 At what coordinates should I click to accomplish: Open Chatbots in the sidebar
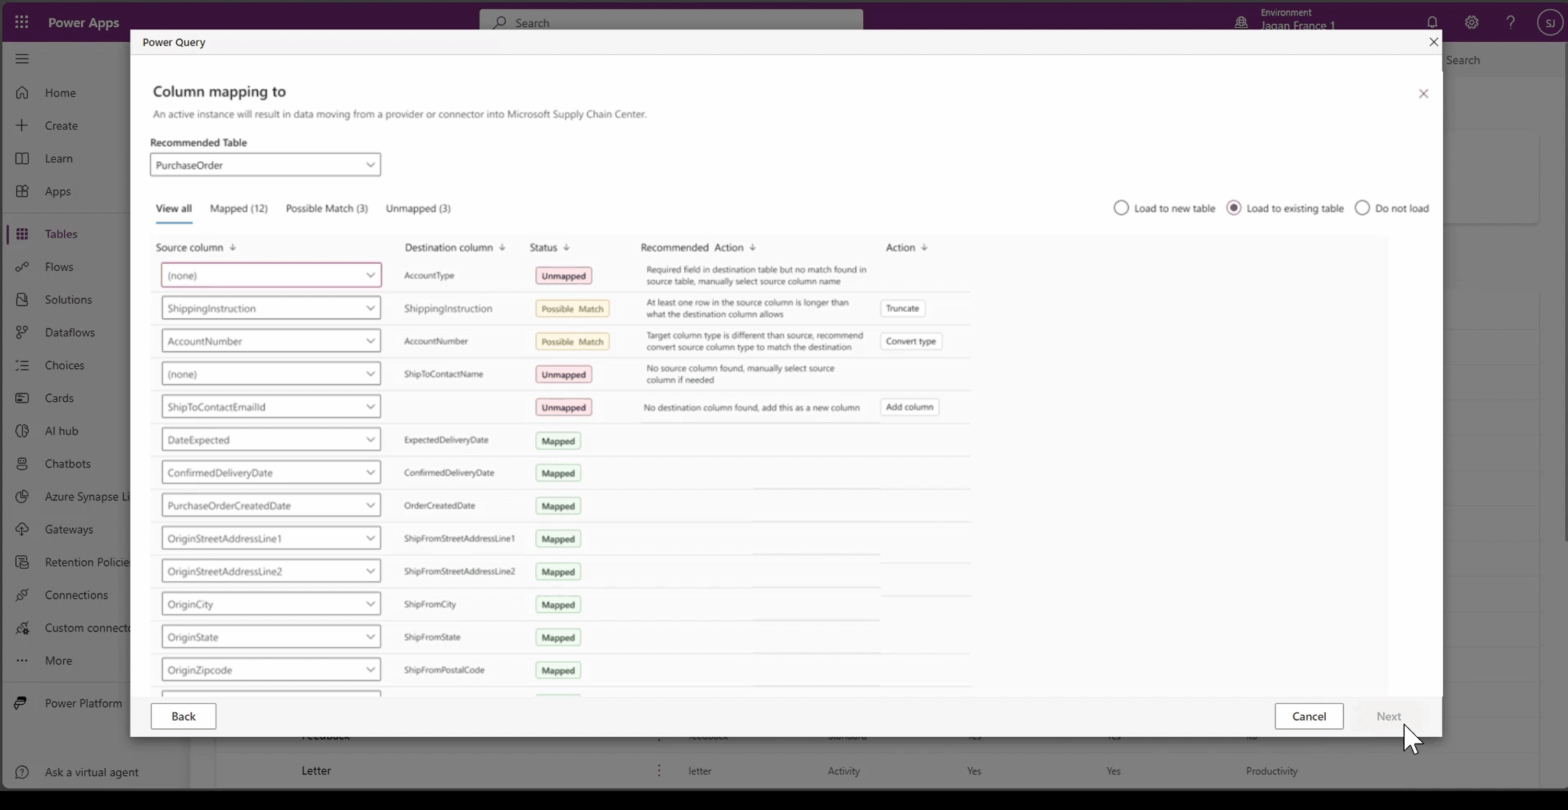tap(67, 463)
